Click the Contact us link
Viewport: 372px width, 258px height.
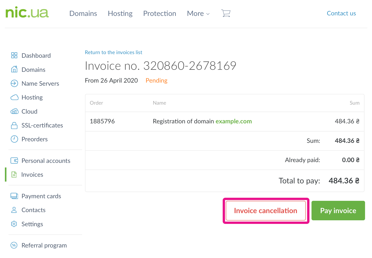pyautogui.click(x=341, y=13)
